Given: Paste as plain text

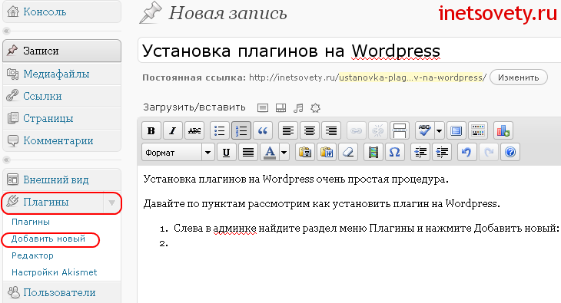Looking at the screenshot, I should click(x=305, y=153).
